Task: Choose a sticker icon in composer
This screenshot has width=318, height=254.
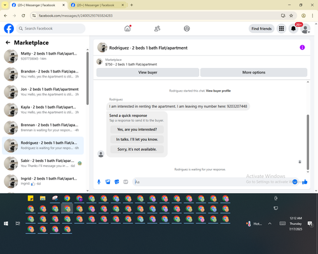Action: click(116, 182)
